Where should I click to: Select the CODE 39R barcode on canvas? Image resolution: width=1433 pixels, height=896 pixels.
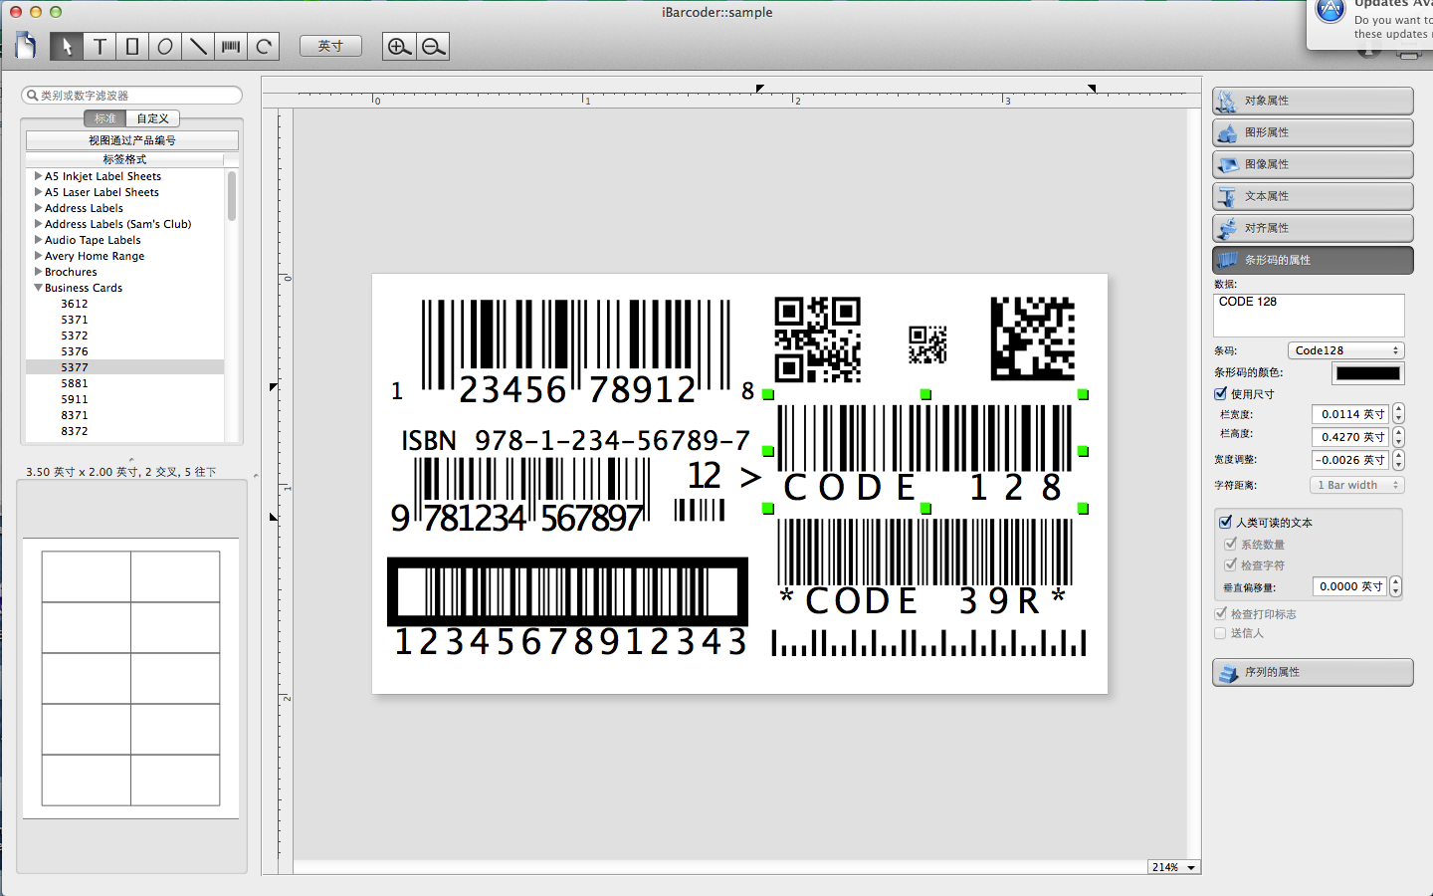924,565
